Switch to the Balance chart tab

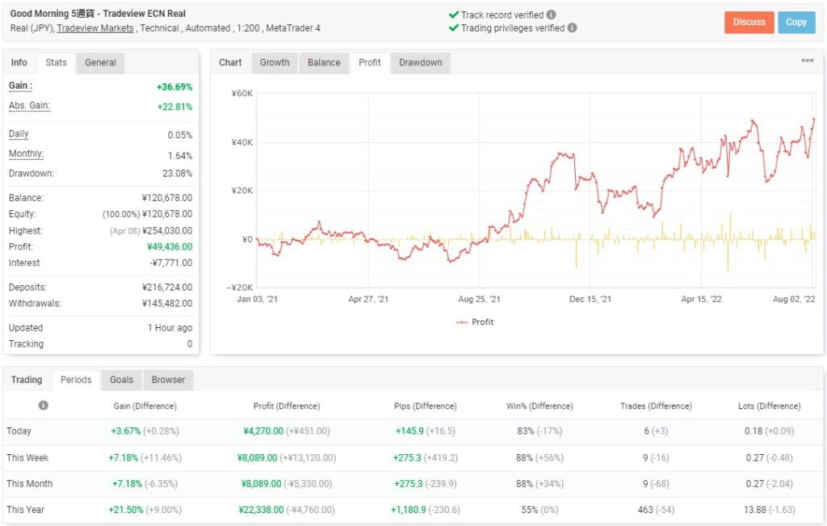[324, 63]
